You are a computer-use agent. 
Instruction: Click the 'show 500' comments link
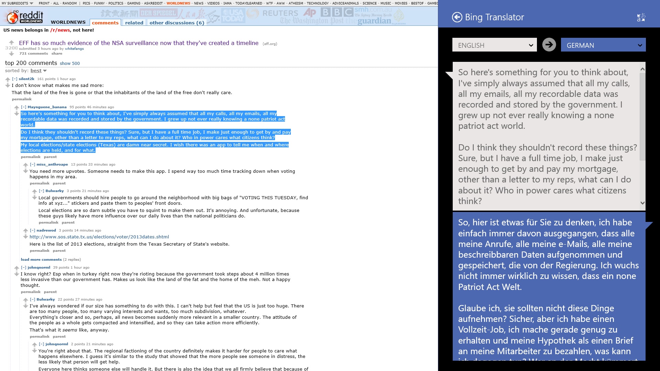(70, 64)
